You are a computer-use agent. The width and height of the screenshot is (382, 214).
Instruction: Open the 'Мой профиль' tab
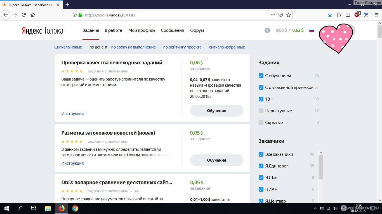click(142, 30)
